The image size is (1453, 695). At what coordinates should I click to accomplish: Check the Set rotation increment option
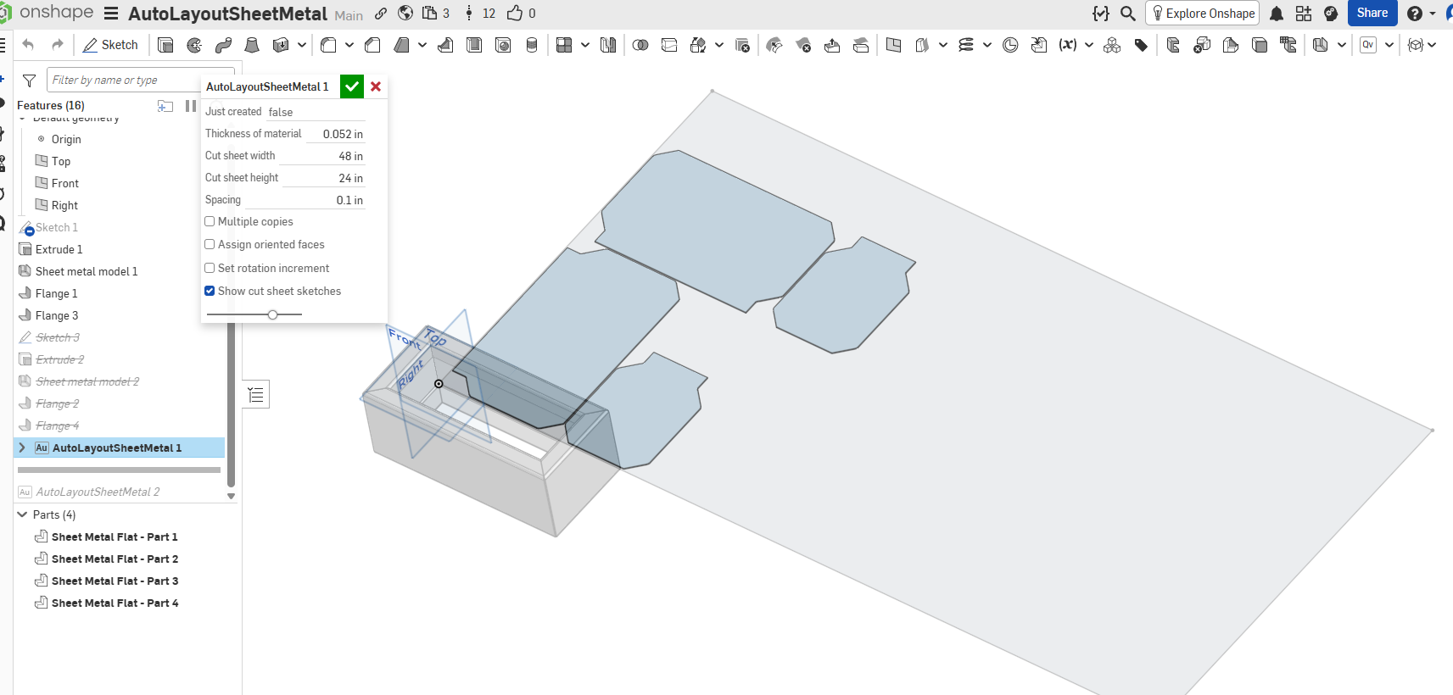[210, 268]
